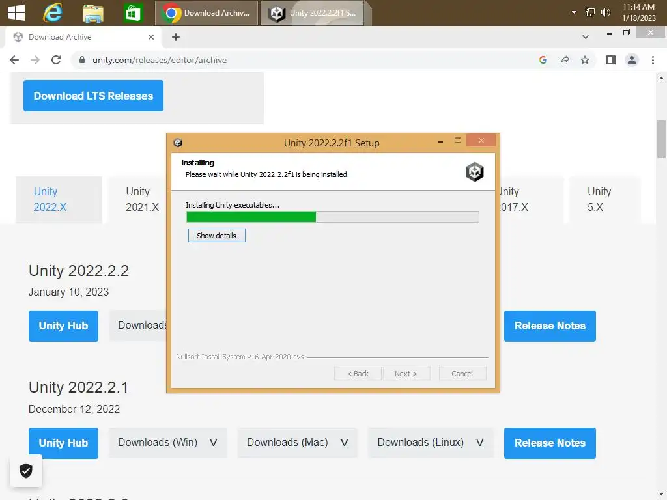Open the volume control tray icon

[x=605, y=12]
